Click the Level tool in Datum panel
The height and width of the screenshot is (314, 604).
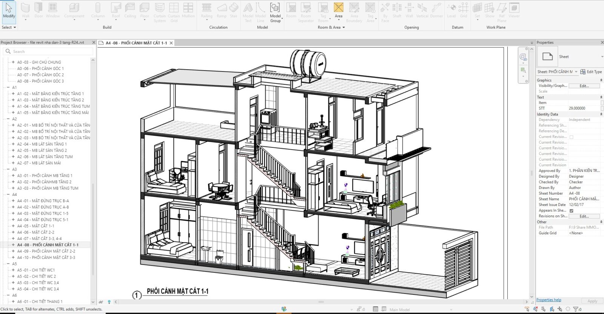451,10
